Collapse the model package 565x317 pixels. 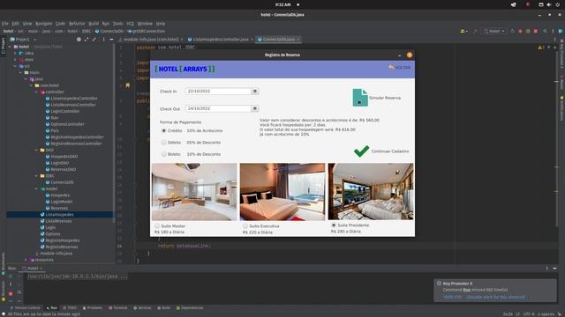(x=36, y=188)
